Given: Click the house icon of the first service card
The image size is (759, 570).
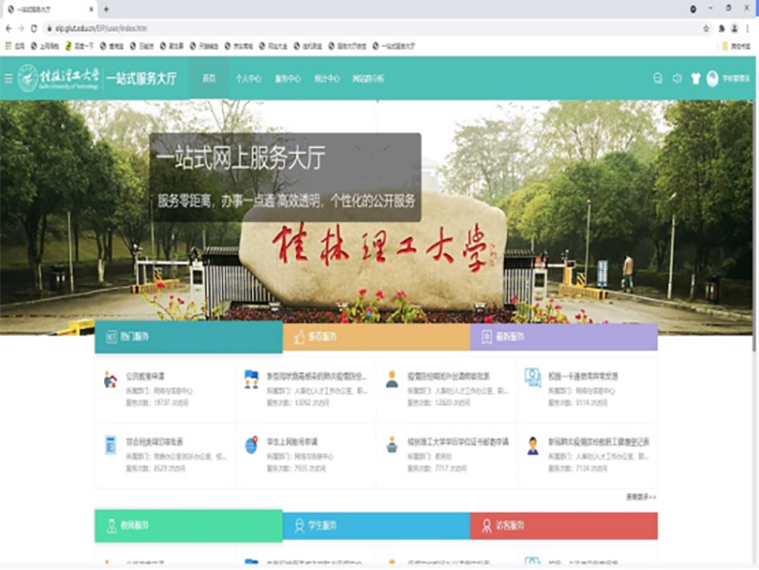Looking at the screenshot, I should (x=110, y=379).
